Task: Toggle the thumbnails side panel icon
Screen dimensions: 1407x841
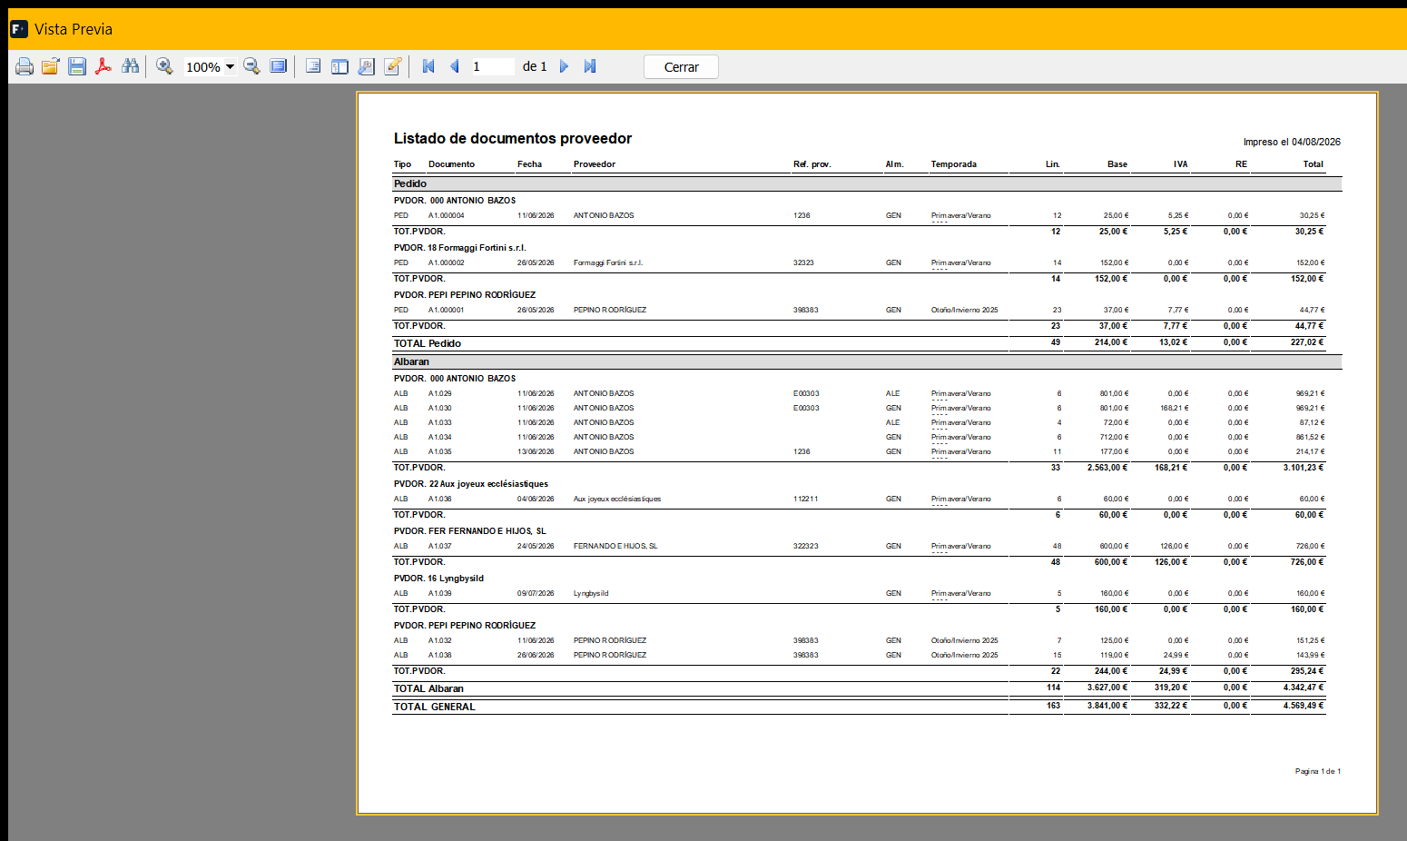Action: point(339,66)
